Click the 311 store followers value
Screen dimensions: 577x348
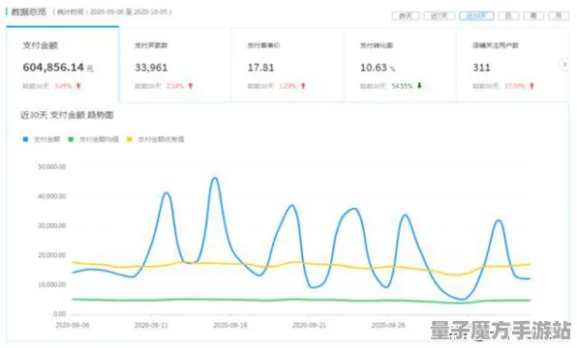click(481, 68)
